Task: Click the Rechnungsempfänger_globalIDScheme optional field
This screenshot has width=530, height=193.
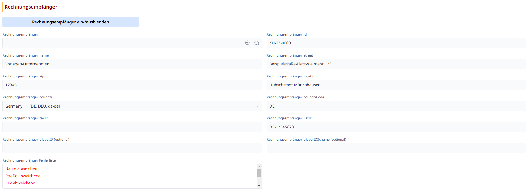Action: pyautogui.click(x=396, y=148)
